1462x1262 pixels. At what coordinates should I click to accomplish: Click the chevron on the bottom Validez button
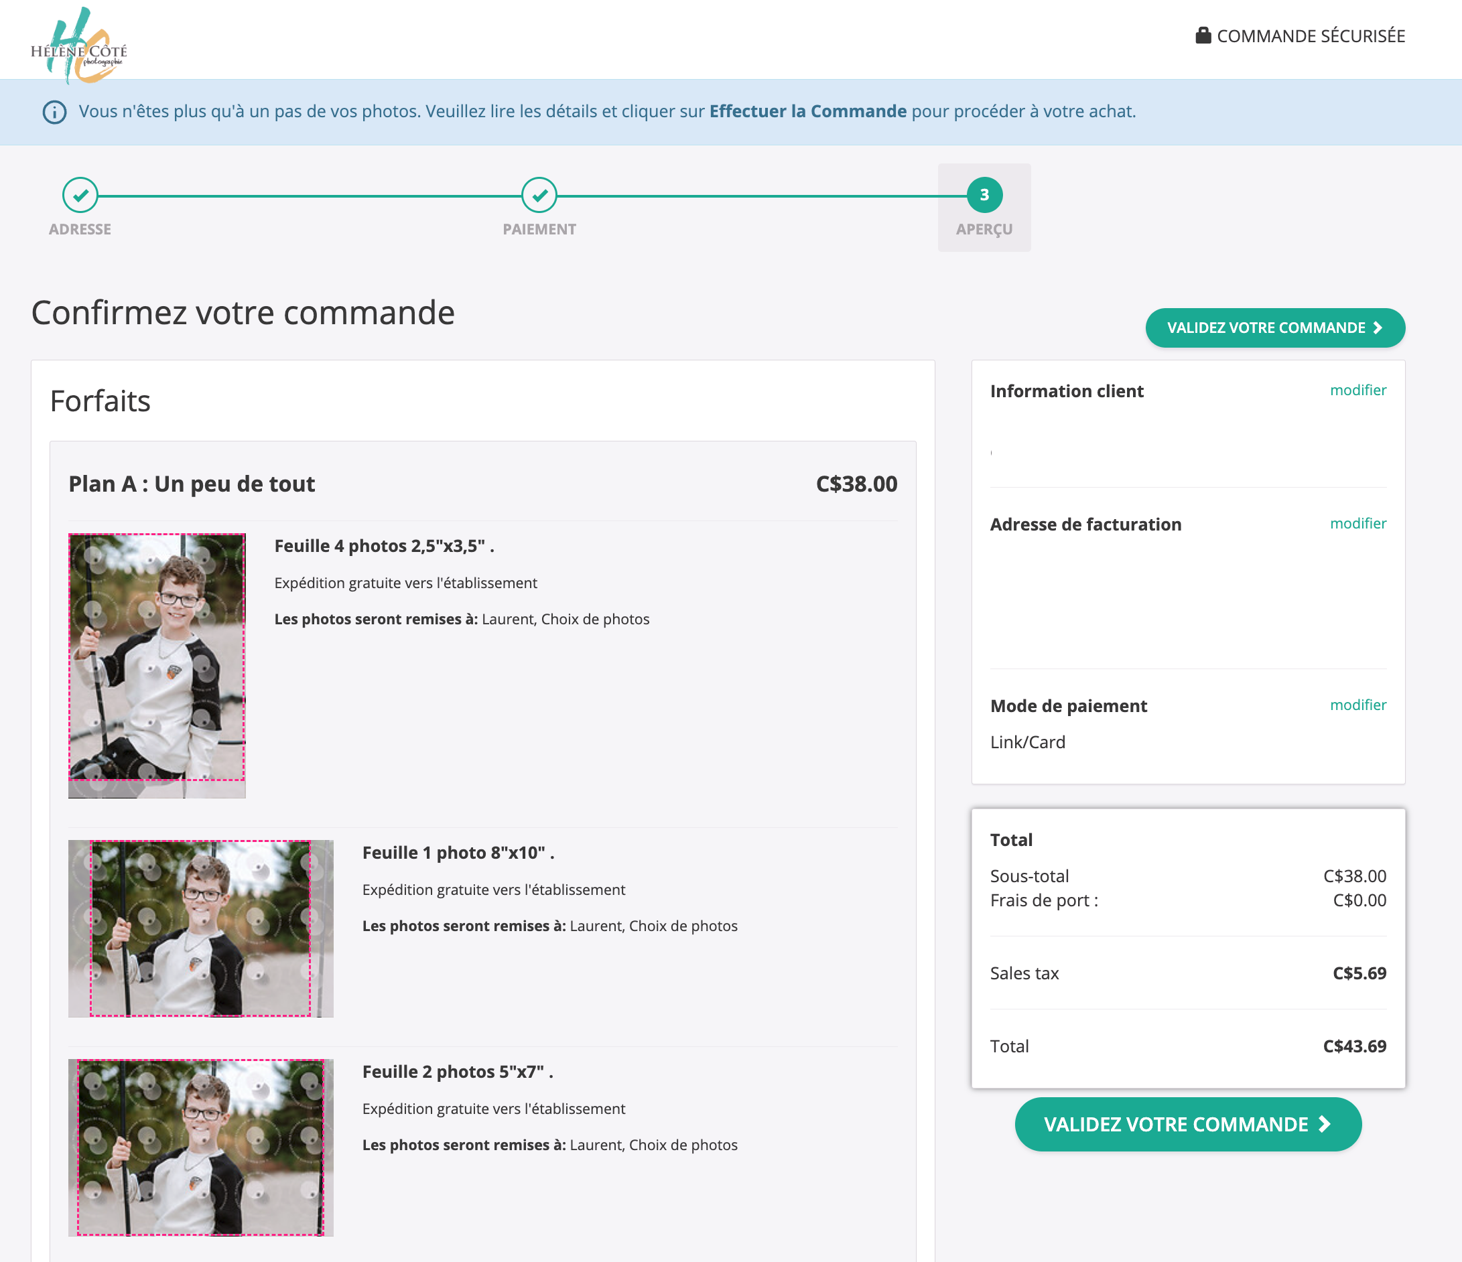1325,1124
